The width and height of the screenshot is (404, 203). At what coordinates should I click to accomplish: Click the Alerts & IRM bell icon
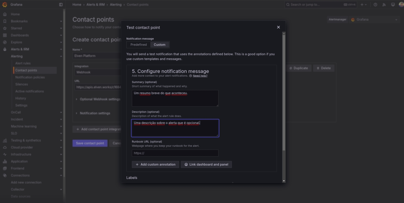point(5,49)
